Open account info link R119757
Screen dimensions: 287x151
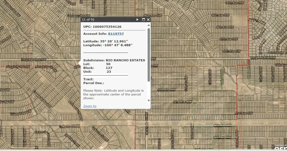coord(116,34)
